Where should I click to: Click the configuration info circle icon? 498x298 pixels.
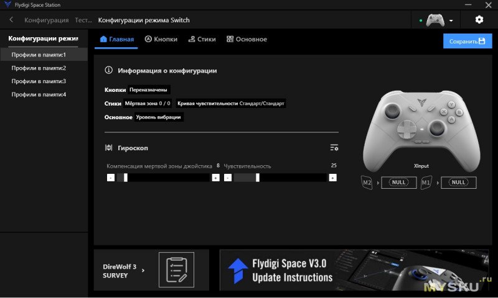tap(108, 70)
